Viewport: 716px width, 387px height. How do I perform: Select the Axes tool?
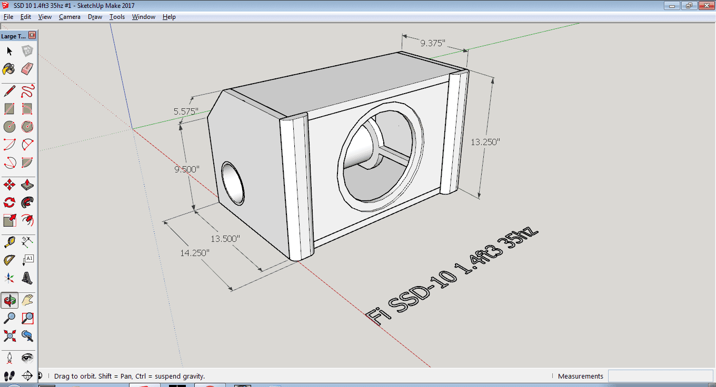[x=9, y=278]
